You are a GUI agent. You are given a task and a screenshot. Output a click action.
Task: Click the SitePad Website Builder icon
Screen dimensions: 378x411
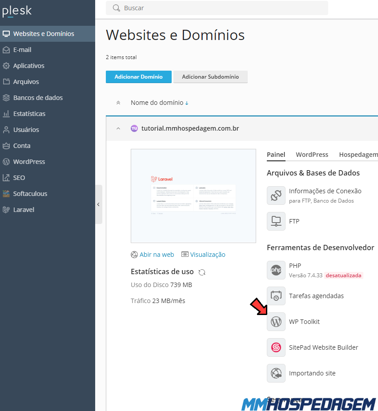pos(276,347)
